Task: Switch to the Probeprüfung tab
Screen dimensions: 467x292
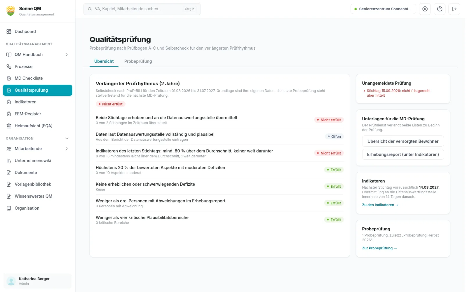Action: [138, 61]
